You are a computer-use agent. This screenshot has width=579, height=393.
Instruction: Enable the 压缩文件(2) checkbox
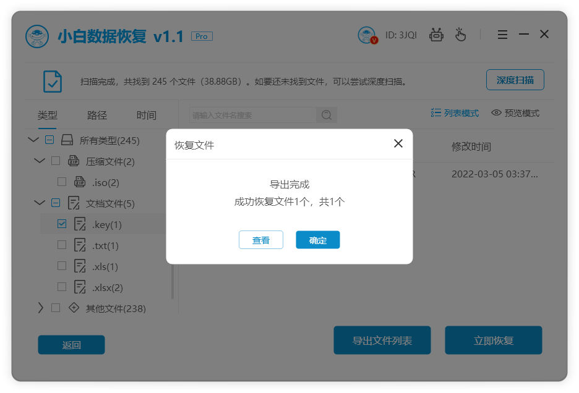[x=54, y=161]
